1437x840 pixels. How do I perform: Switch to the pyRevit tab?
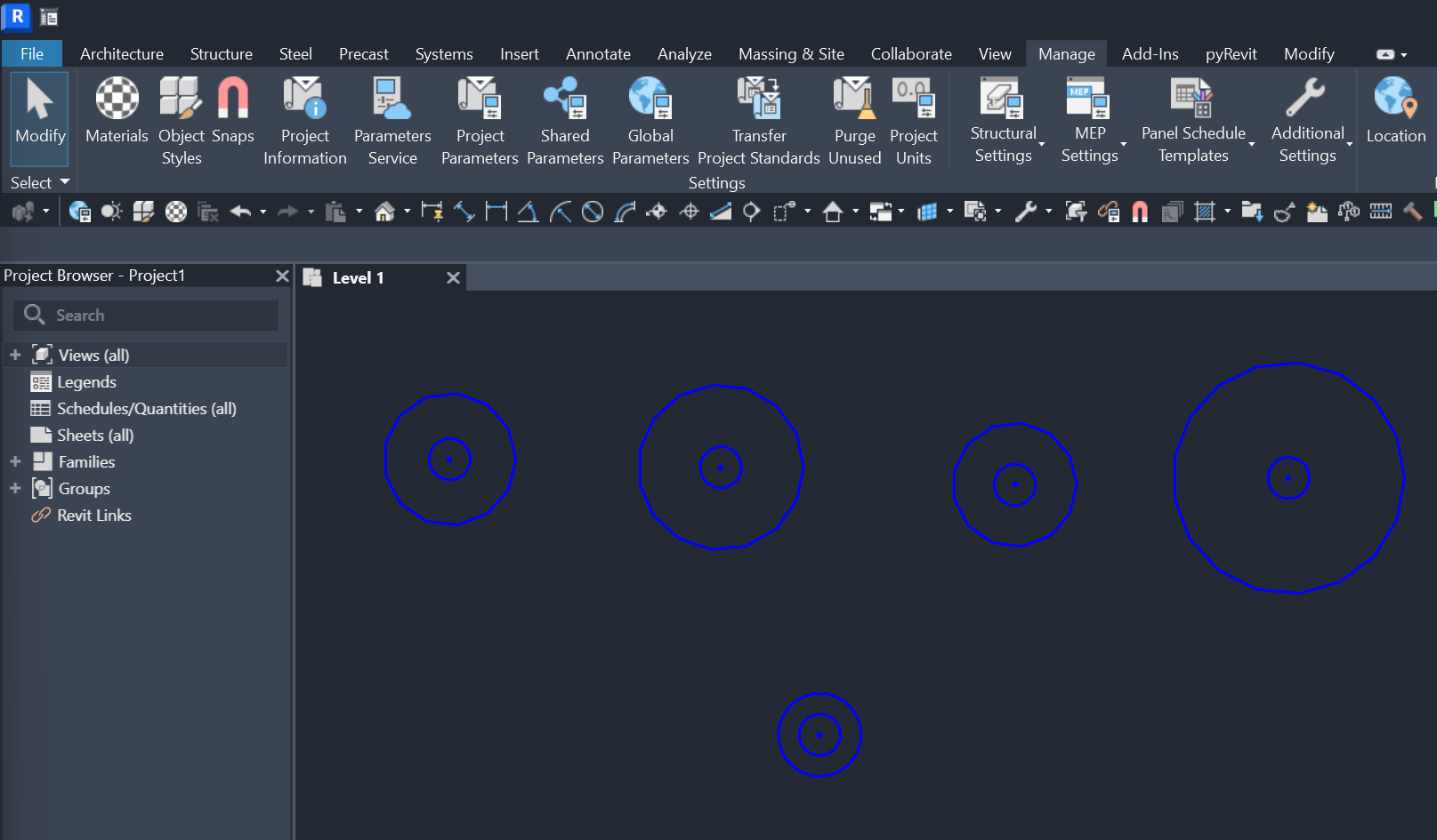click(x=1231, y=54)
